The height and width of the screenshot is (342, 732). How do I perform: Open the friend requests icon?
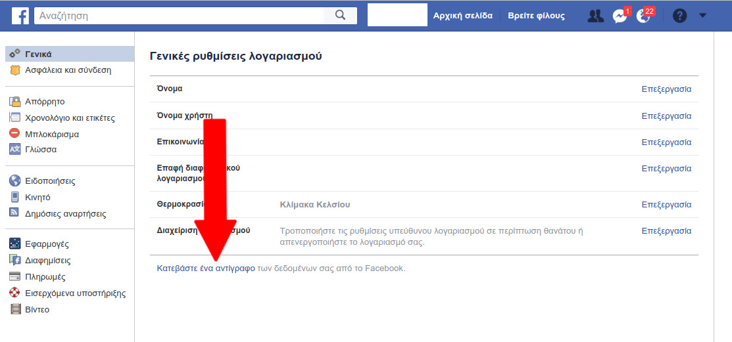pyautogui.click(x=595, y=16)
